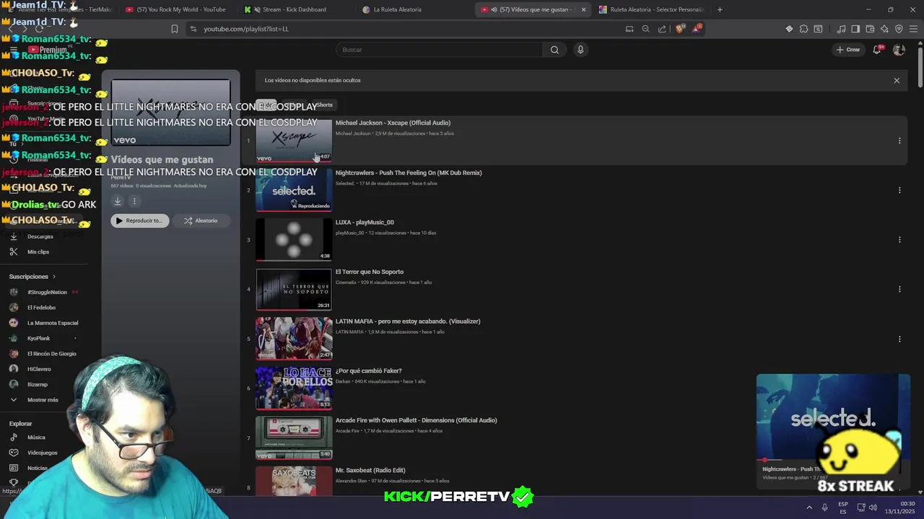924x519 pixels.
Task: Open more options for Michael Jackson Xscape
Action: tap(899, 141)
